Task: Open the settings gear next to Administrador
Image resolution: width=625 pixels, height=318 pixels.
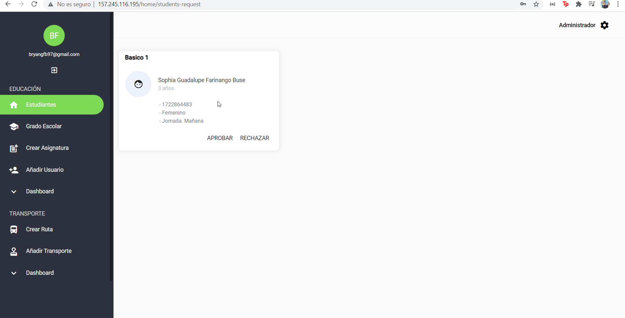Action: (604, 25)
